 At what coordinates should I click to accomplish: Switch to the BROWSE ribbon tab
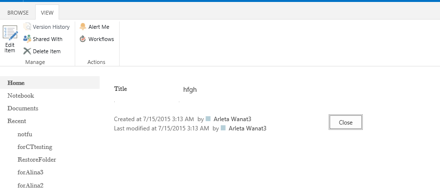coord(18,13)
